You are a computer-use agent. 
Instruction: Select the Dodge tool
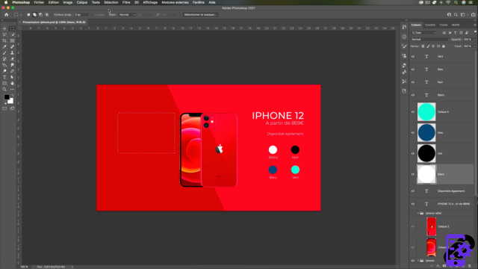pyautogui.click(x=4, y=71)
